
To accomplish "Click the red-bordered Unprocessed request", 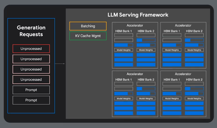I will coord(31,49).
